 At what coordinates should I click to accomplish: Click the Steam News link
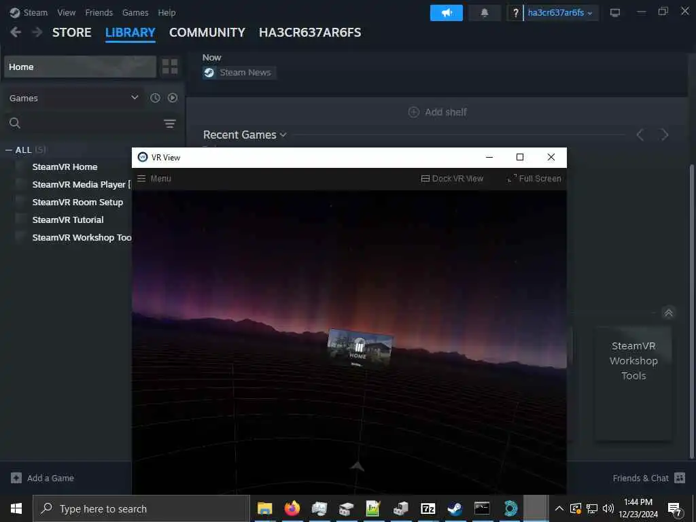coord(245,72)
